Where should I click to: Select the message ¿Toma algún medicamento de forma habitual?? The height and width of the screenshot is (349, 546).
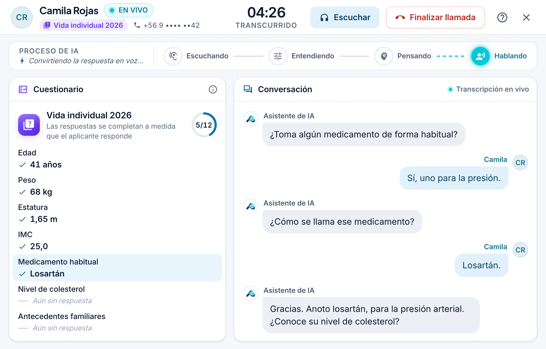[364, 134]
